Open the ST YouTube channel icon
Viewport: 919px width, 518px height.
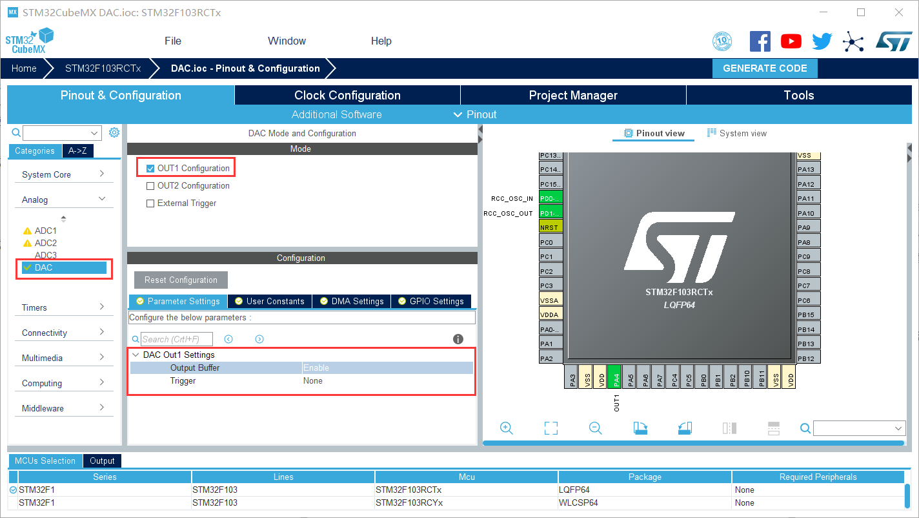click(791, 41)
